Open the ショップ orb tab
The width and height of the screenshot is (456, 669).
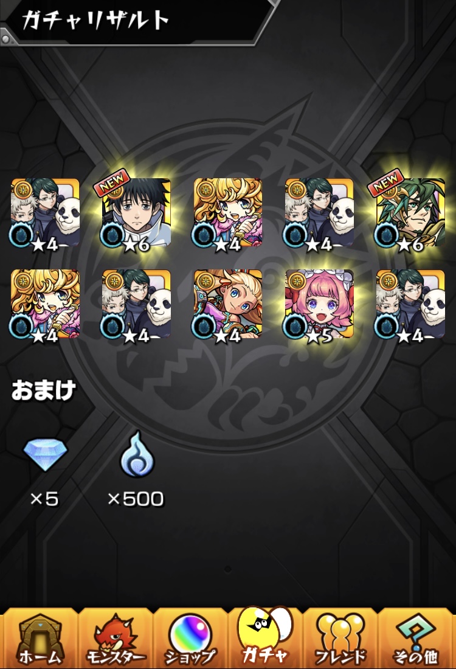190,639
